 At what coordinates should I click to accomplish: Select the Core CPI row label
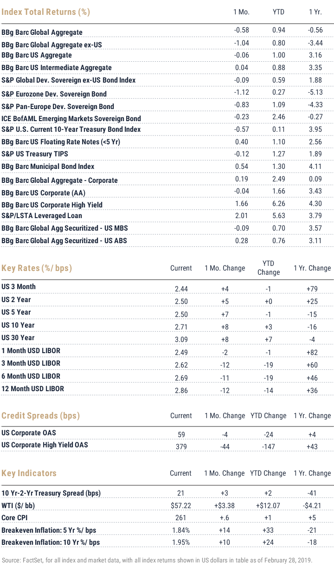pos(14,518)
